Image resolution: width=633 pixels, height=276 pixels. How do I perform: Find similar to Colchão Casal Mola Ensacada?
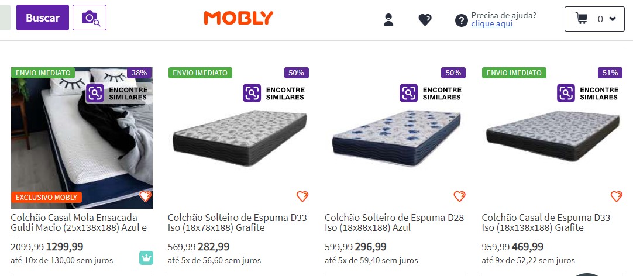tap(116, 94)
